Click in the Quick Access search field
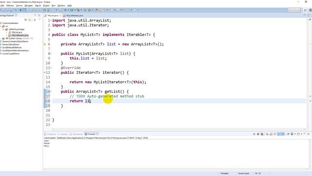 pos(294,10)
